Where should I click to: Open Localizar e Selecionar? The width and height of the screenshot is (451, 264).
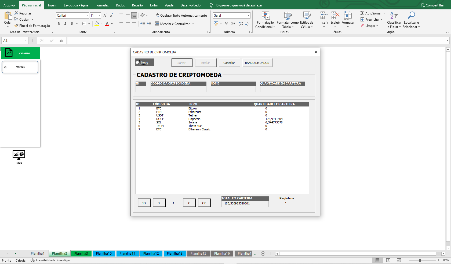(411, 20)
